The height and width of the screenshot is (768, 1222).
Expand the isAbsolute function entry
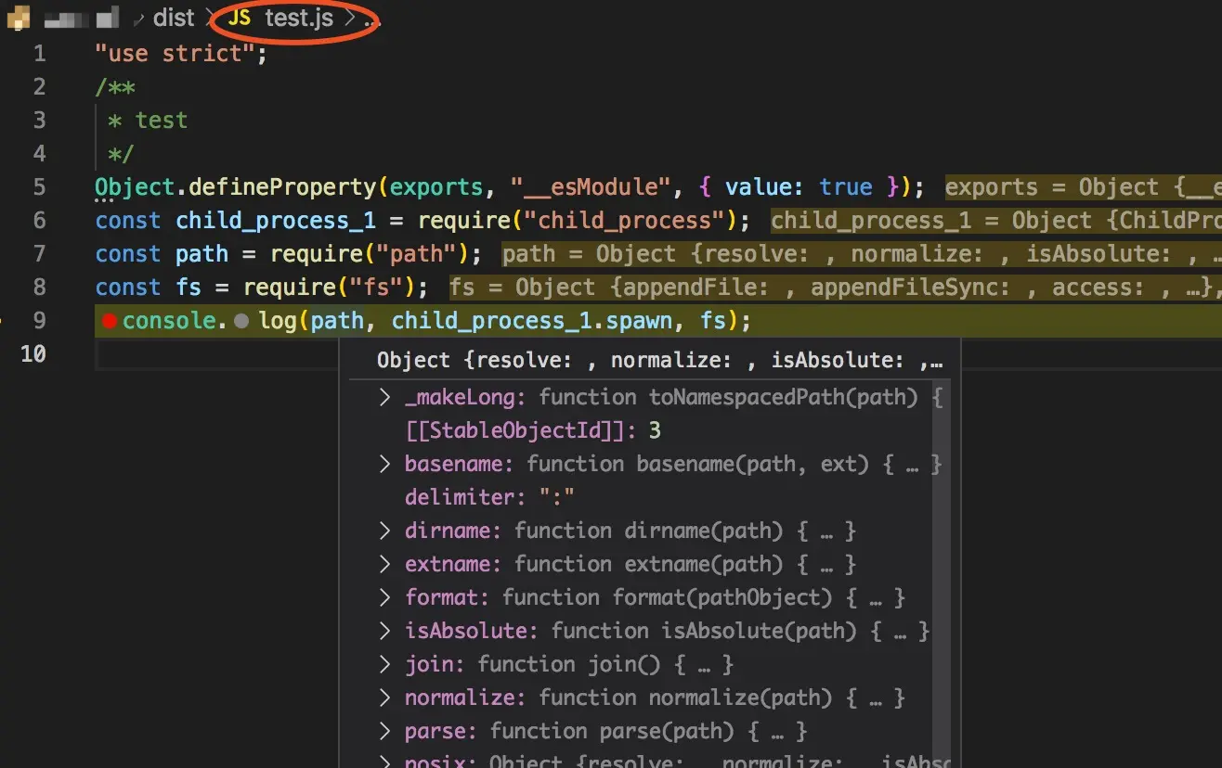coord(383,631)
